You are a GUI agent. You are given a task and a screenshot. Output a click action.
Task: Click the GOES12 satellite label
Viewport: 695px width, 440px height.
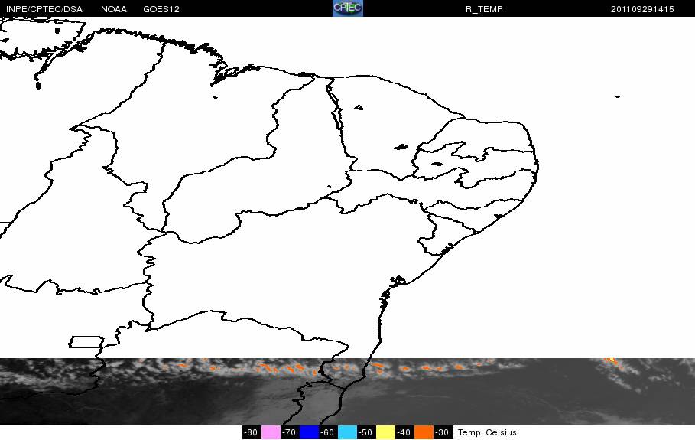(x=161, y=9)
